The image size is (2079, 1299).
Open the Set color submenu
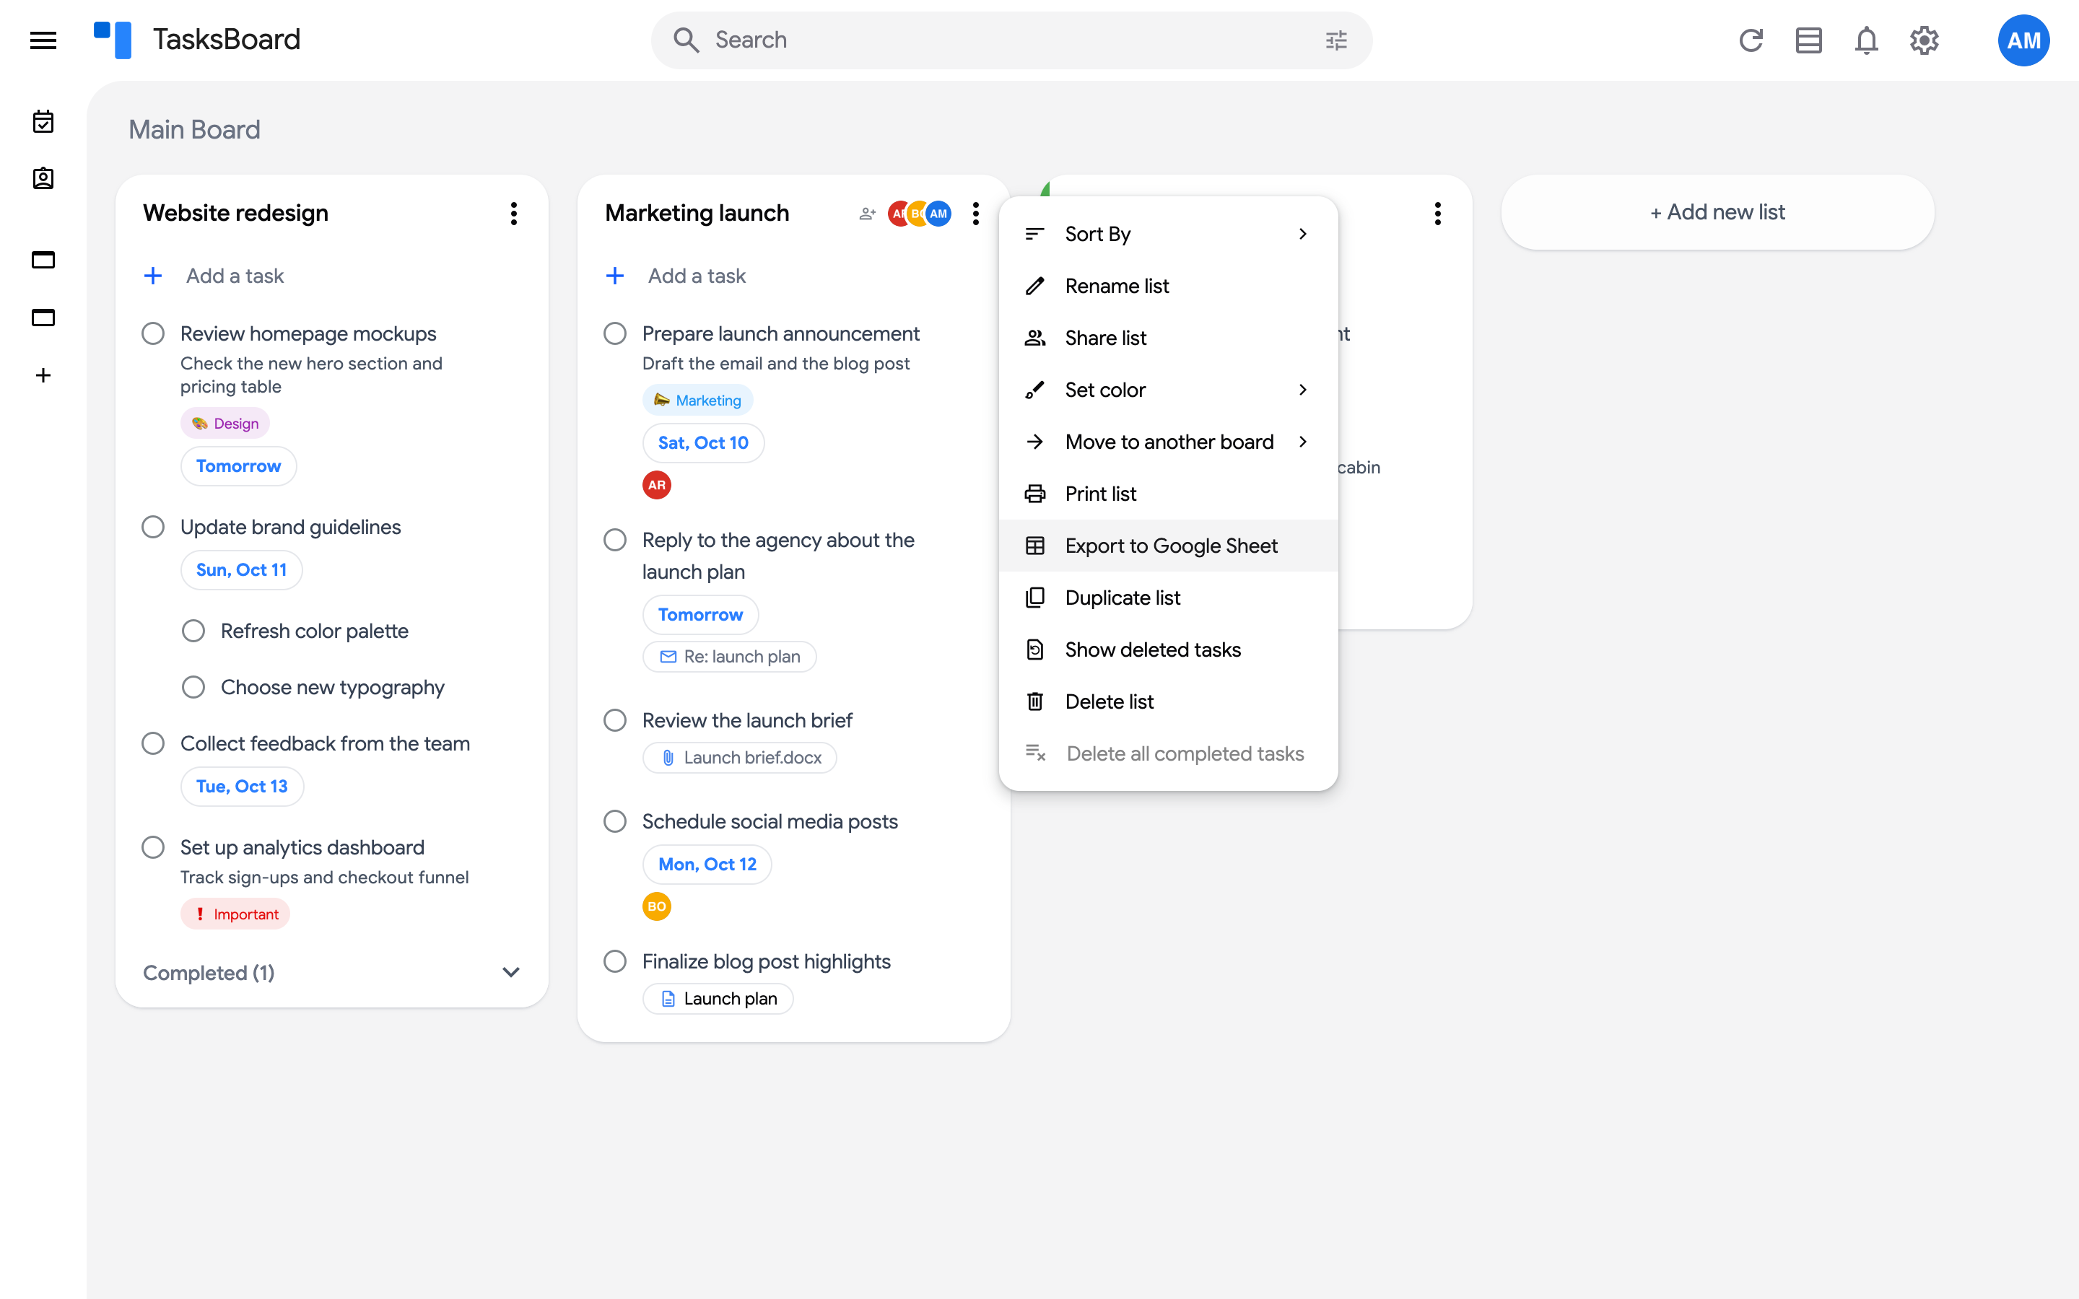point(1167,390)
